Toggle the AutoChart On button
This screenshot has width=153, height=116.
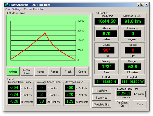[x=122, y=104]
